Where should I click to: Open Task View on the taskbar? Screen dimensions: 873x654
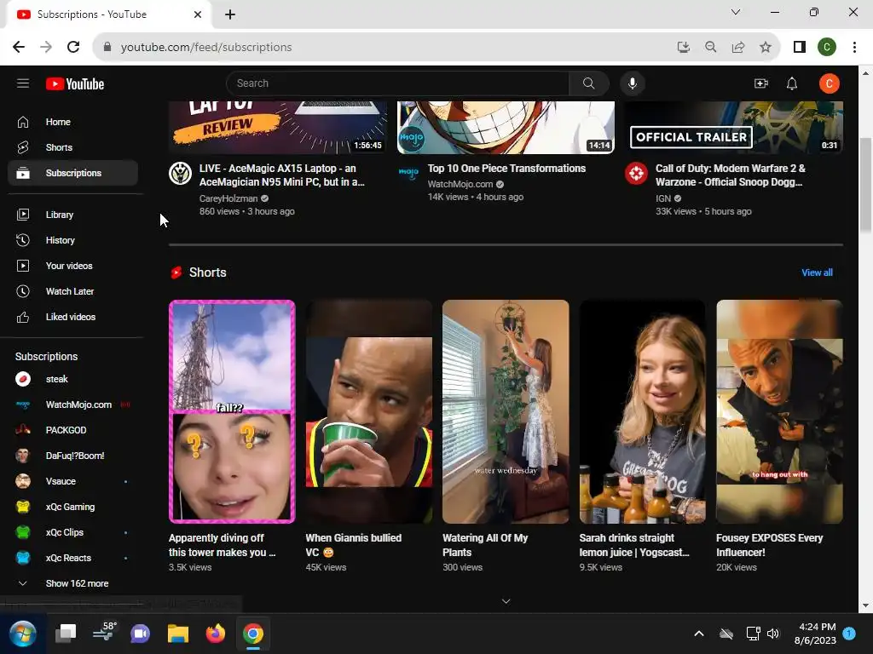click(x=66, y=634)
